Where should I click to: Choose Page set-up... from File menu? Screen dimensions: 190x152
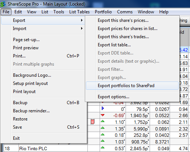[43, 40]
